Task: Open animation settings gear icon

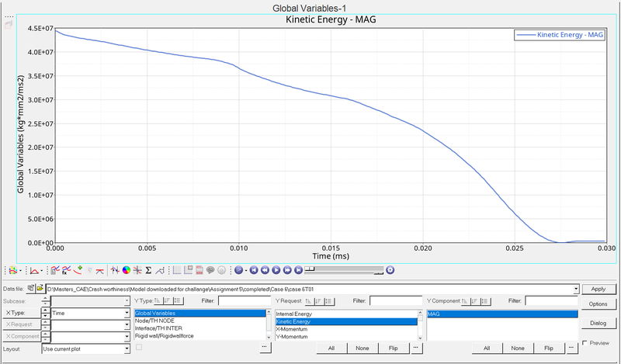Action: tap(390, 270)
